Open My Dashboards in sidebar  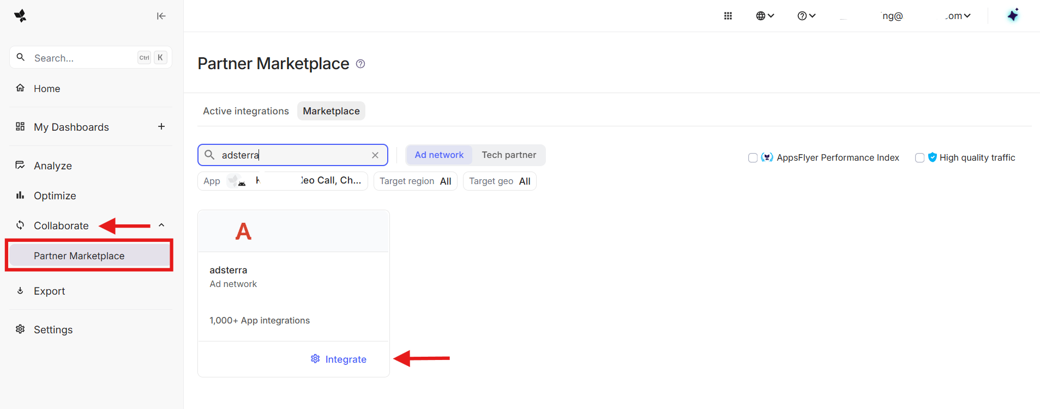tap(71, 127)
